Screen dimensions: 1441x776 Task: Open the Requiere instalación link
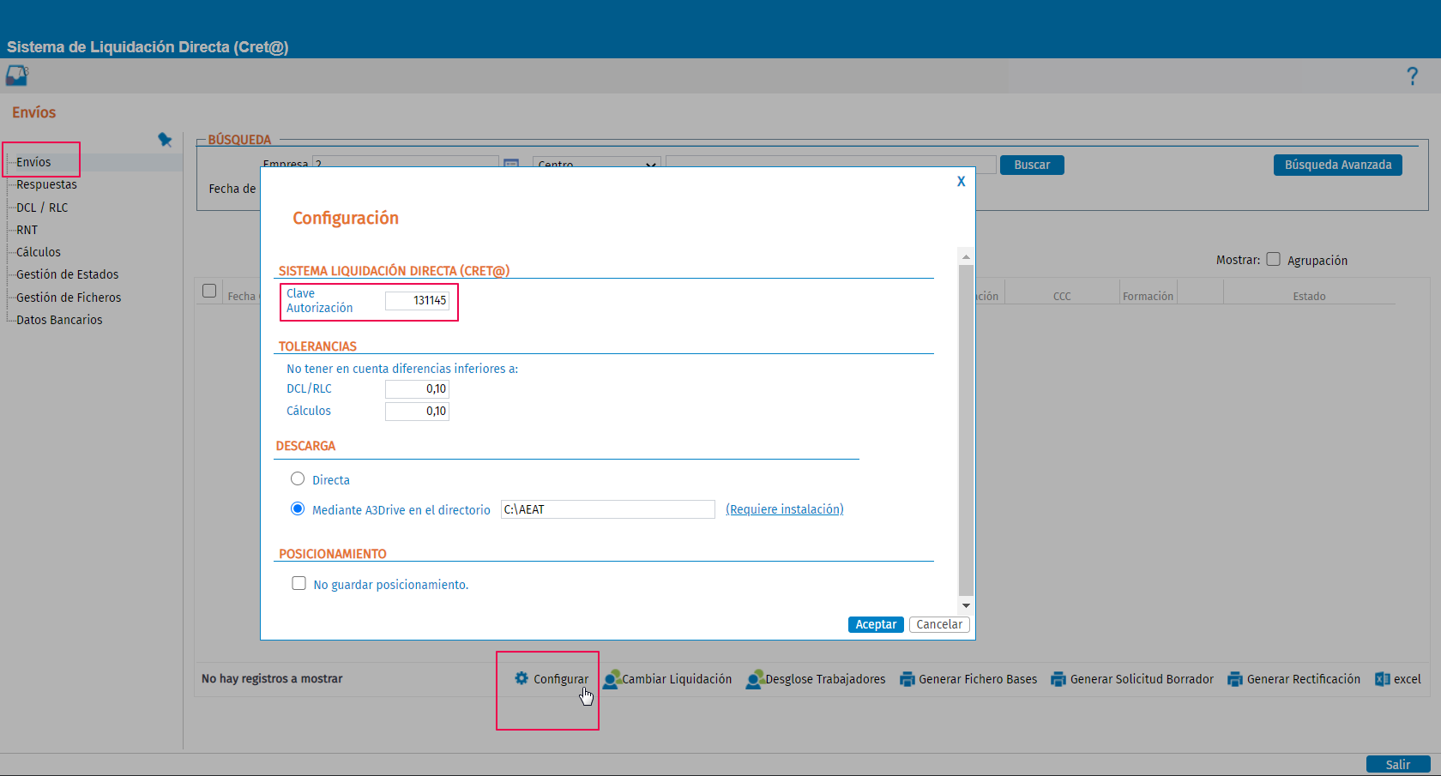coord(785,509)
